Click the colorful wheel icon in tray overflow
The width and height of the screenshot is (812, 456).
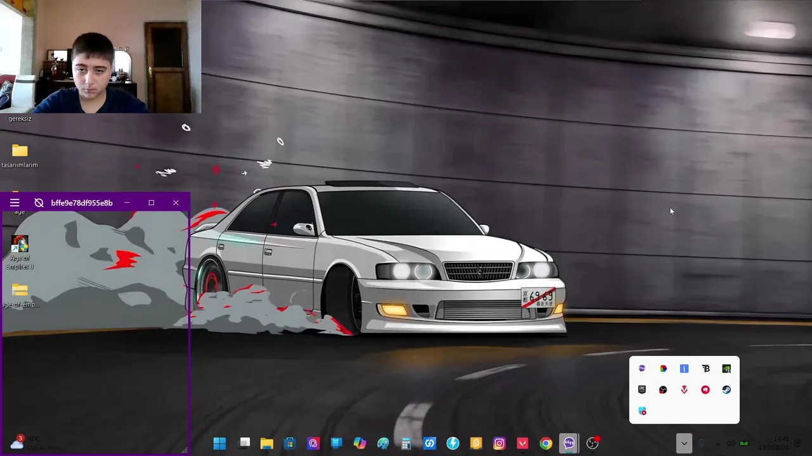[663, 369]
